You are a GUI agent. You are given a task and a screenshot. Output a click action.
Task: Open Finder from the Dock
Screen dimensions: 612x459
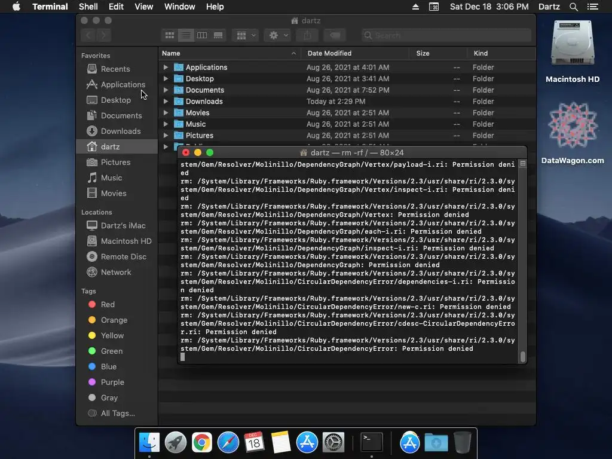[x=149, y=443]
